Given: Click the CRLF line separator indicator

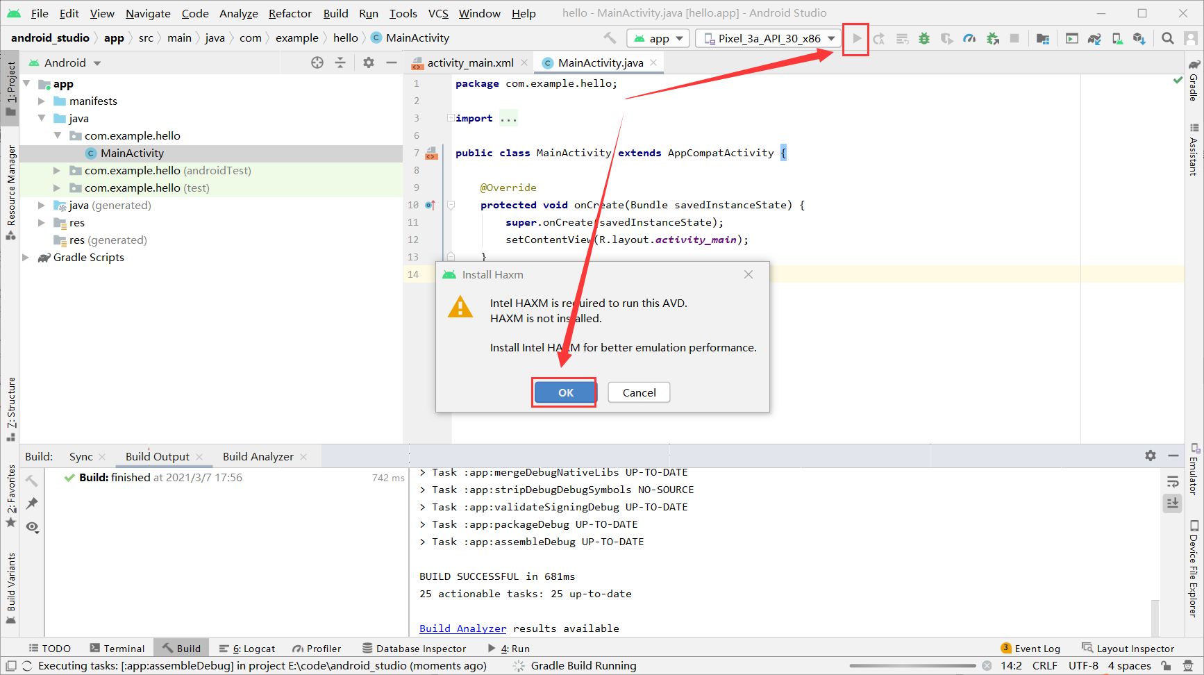Looking at the screenshot, I should [1044, 665].
